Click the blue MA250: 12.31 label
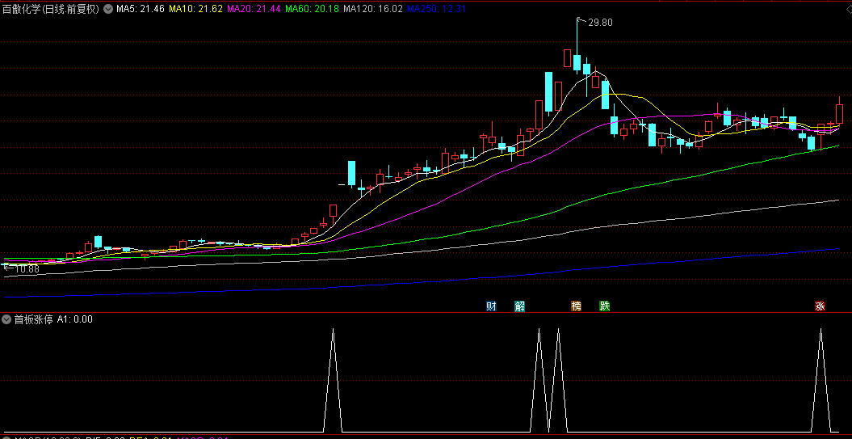852x439 pixels. pyautogui.click(x=436, y=9)
